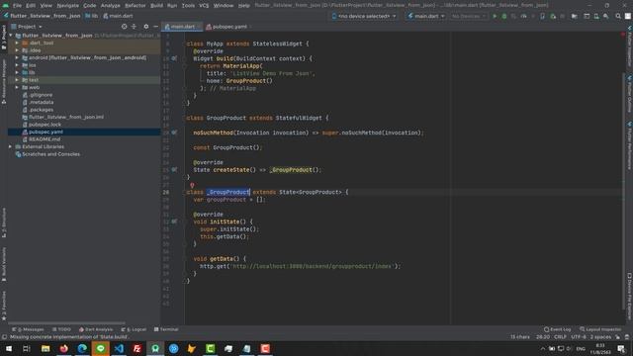Click override gutter icon beside initState

[174, 222]
